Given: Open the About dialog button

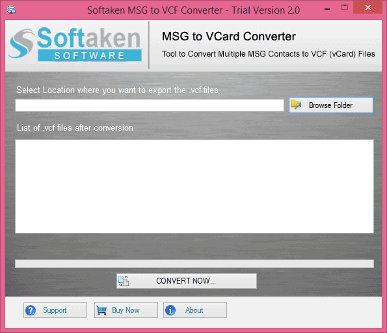Looking at the screenshot, I should 194,310.
